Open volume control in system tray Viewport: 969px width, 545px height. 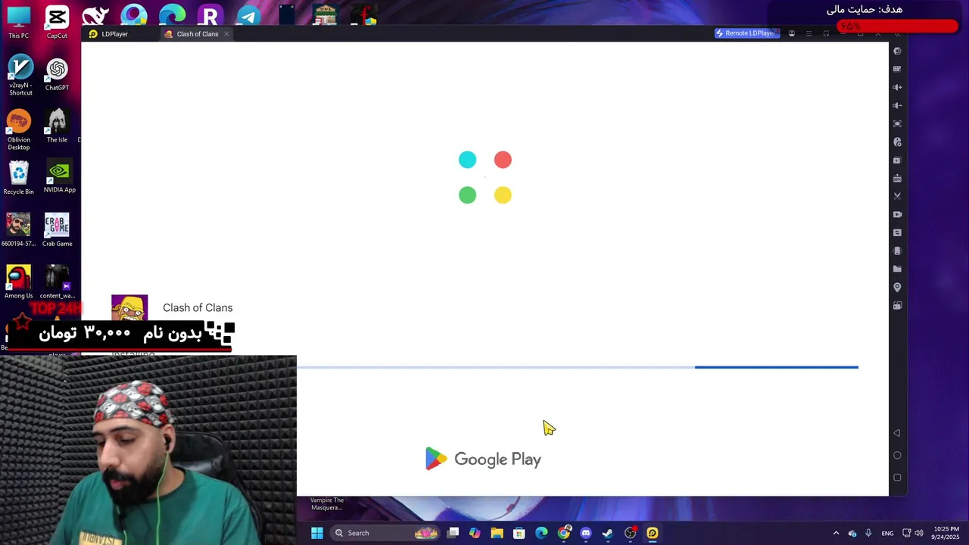(x=919, y=533)
